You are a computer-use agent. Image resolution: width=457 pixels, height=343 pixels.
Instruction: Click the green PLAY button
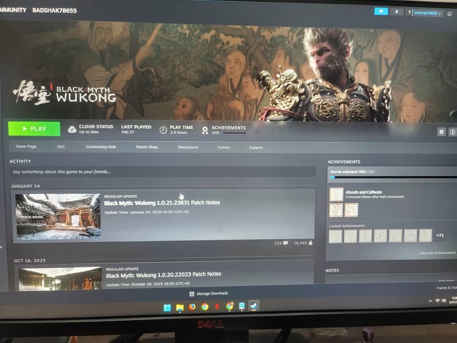[34, 129]
